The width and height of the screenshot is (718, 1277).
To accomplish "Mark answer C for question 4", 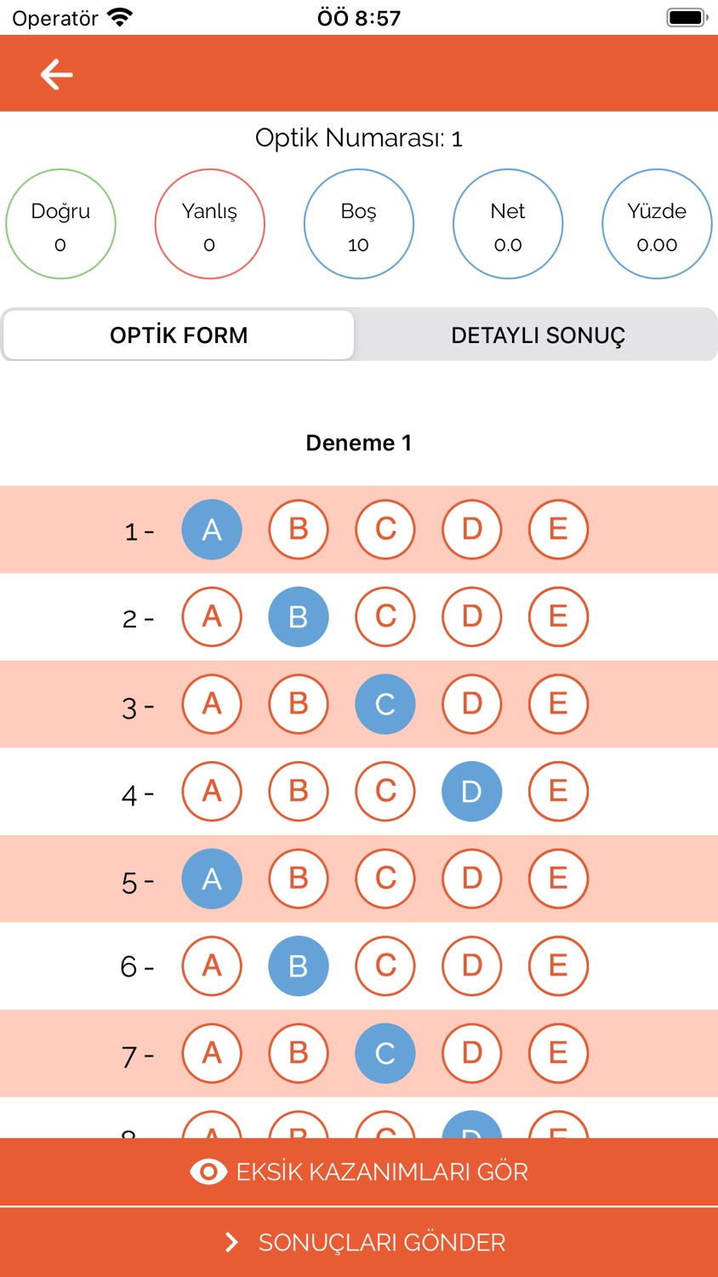I will 385,791.
